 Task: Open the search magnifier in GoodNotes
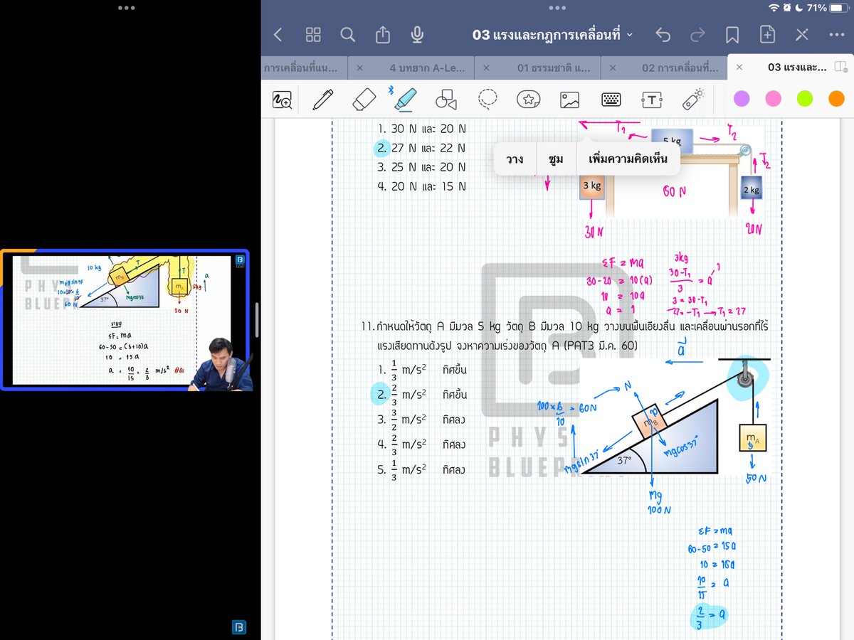pos(347,34)
